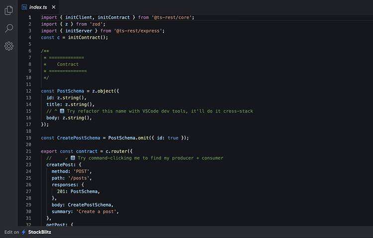Click line number 21 in the gutter
Viewport: 373px width, 238px height.
point(29,151)
